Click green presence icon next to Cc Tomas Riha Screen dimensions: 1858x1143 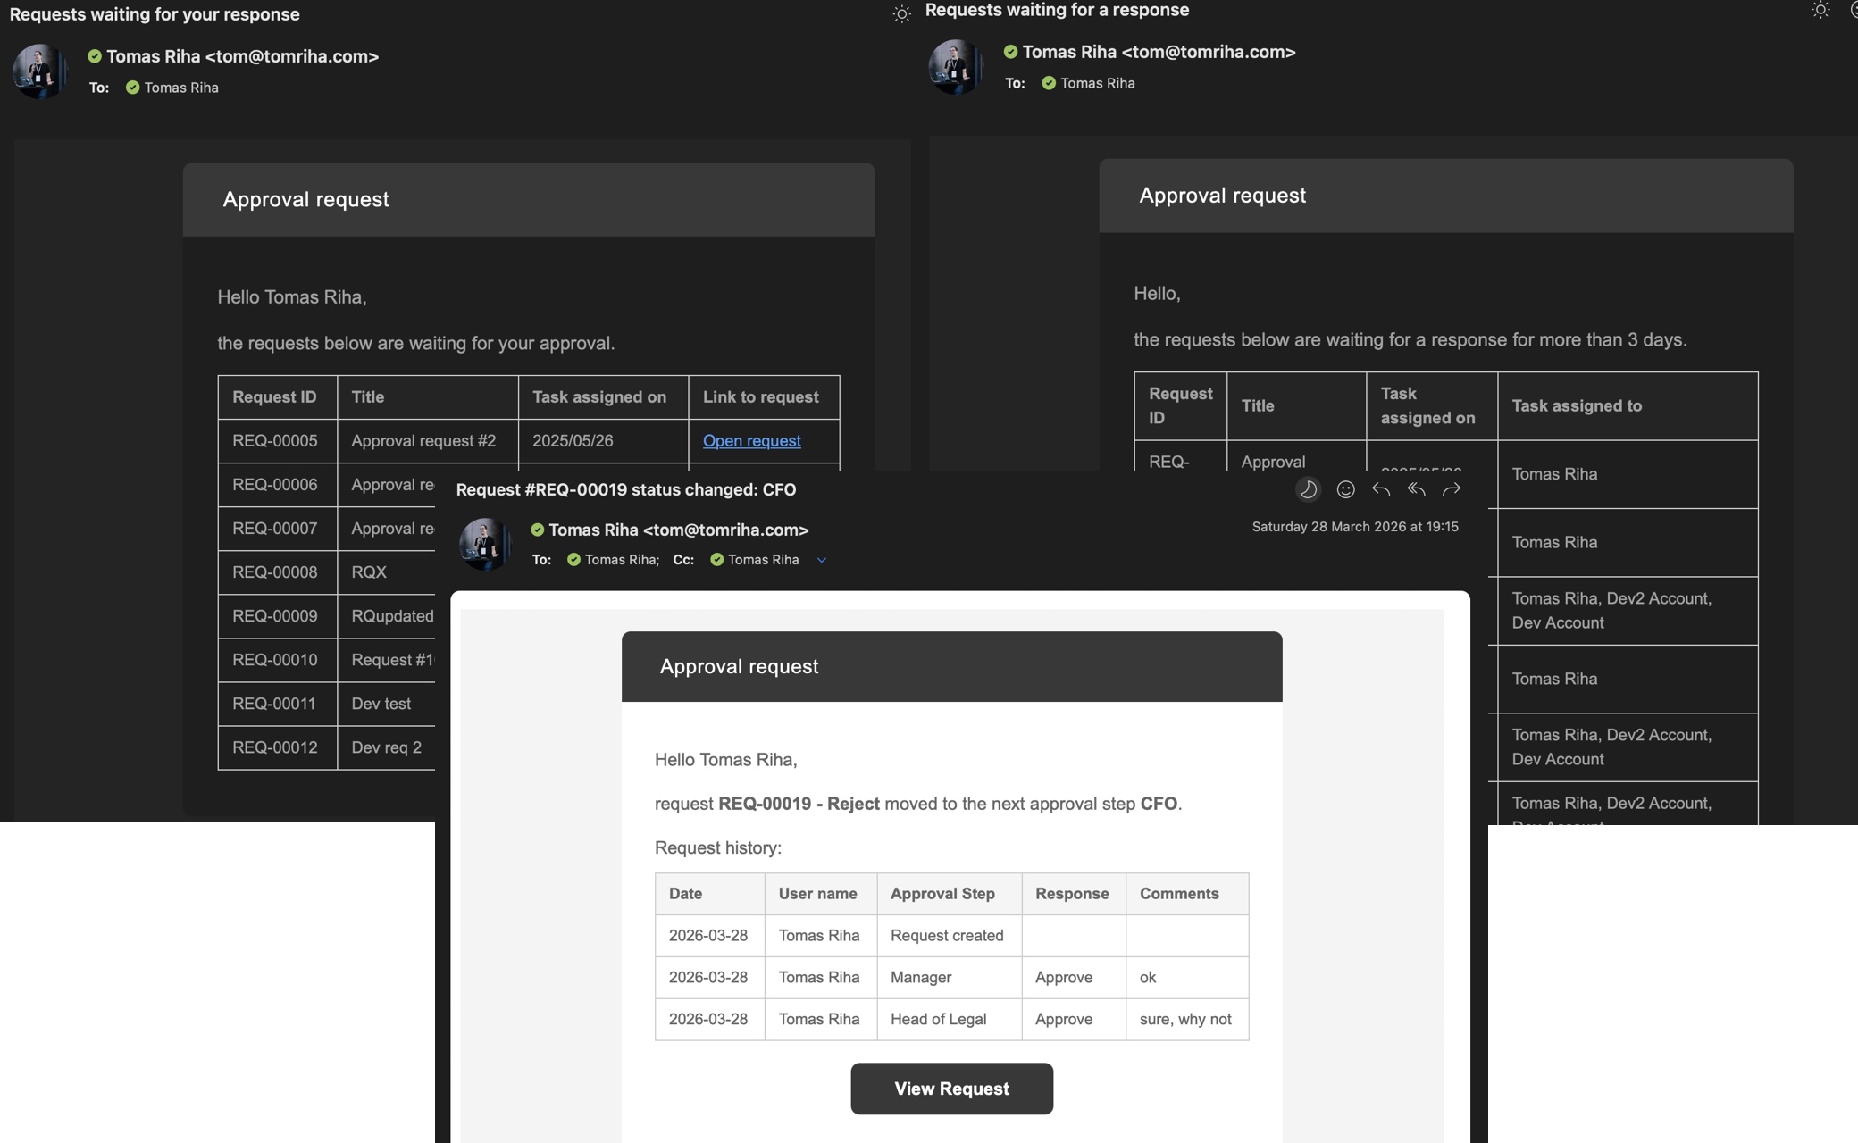click(716, 560)
